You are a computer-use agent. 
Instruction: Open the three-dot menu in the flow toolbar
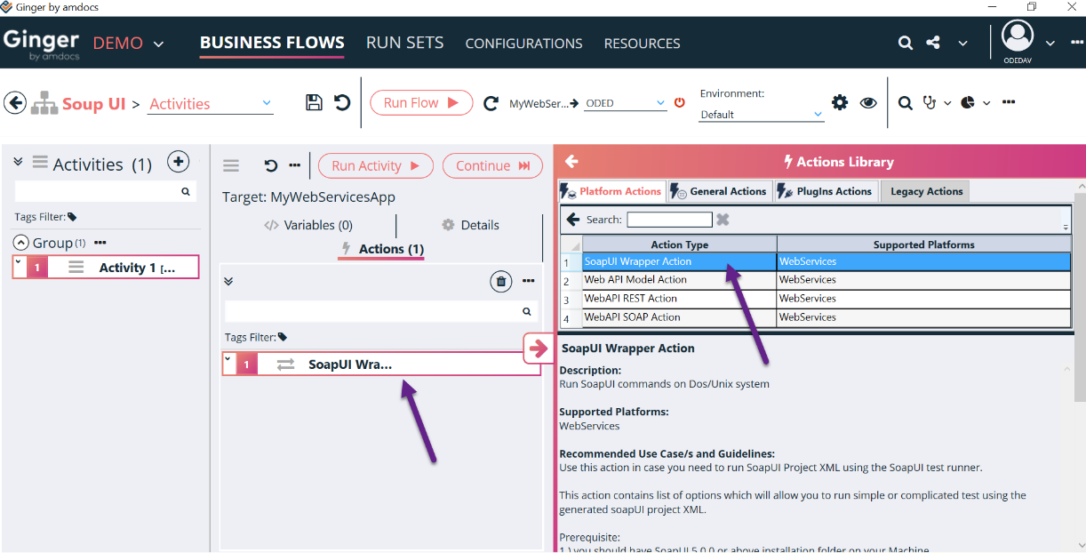[1009, 102]
